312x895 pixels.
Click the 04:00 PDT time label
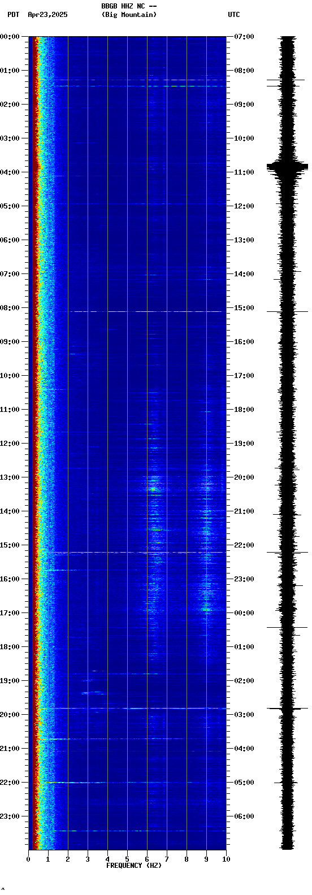(x=10, y=172)
